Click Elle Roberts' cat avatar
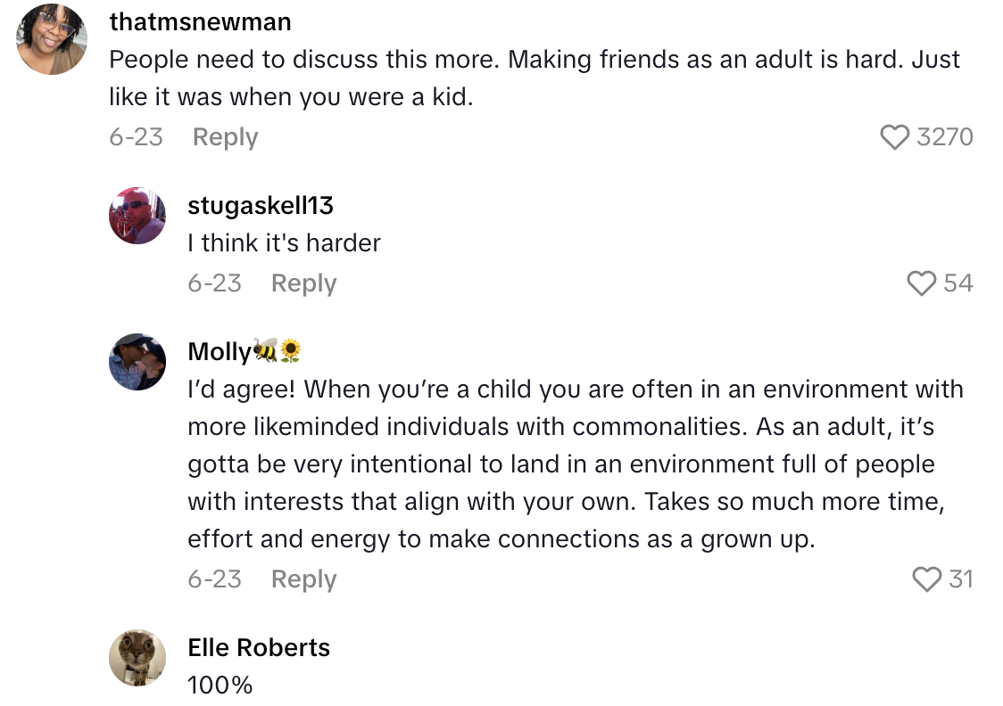This screenshot has width=1003, height=706. point(137,658)
